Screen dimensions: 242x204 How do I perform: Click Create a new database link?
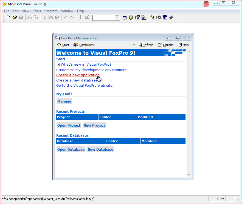point(77,80)
